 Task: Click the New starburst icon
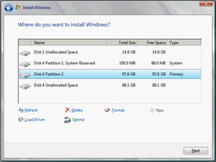click(x=152, y=110)
